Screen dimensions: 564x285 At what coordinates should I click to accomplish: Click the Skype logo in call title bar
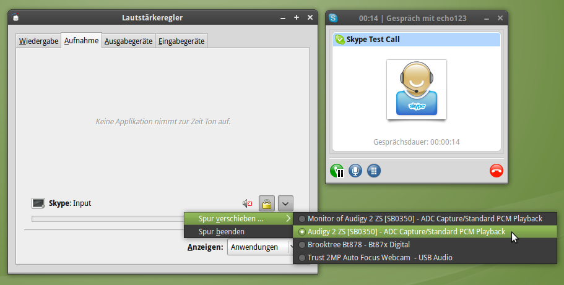333,18
